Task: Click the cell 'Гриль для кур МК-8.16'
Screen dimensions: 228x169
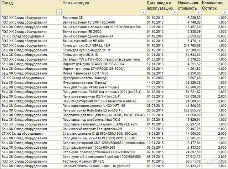Action: (104, 55)
